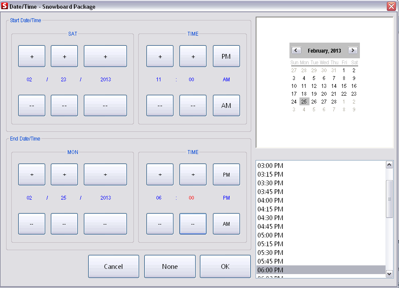The height and width of the screenshot is (288, 399).
Task: Click the None button
Action: 170,266
